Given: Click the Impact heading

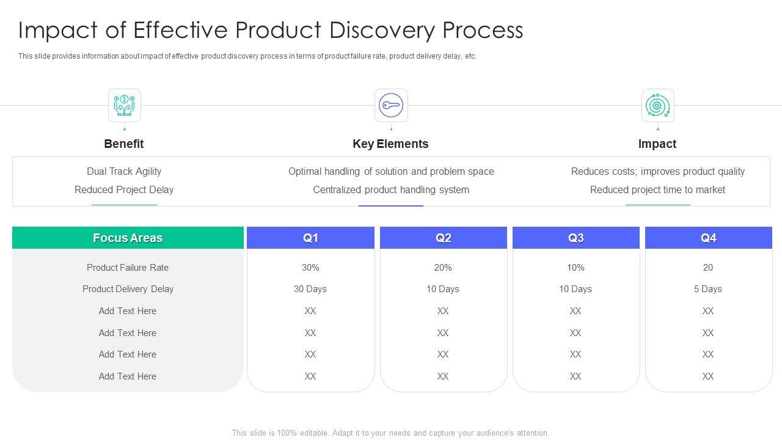Looking at the screenshot, I should [x=657, y=144].
